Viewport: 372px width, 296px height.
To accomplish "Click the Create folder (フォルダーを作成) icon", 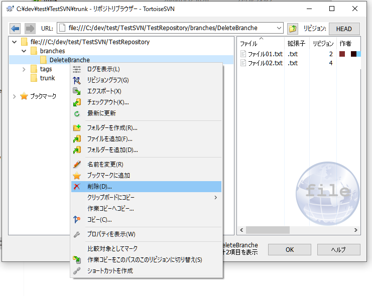I will pyautogui.click(x=77, y=128).
